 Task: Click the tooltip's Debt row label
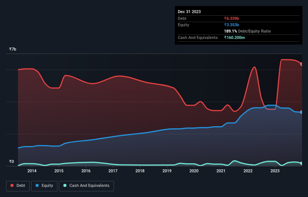point(182,18)
